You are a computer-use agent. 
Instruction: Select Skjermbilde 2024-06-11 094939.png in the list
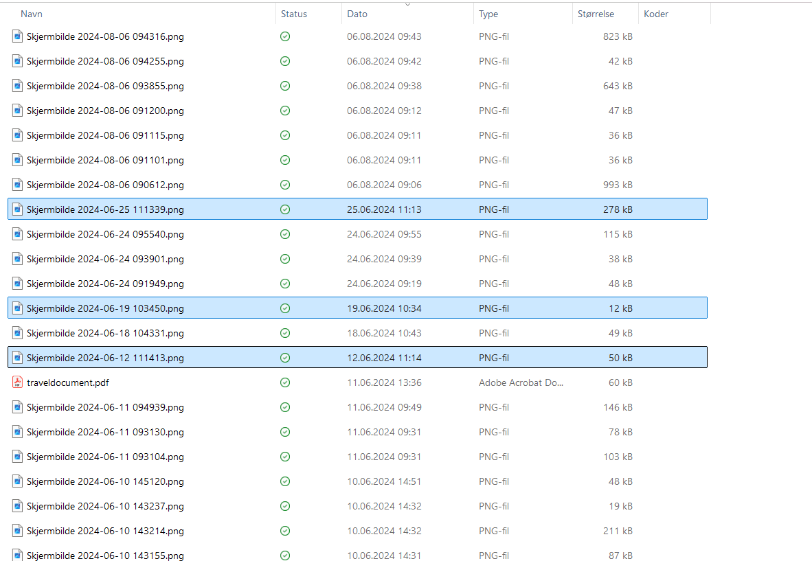pyautogui.click(x=105, y=407)
